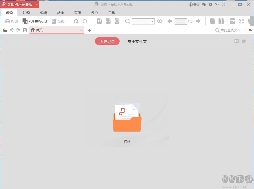254x189 pixels.
Task: Switch to the 注释 ribbon tab
Action: [x=26, y=13]
